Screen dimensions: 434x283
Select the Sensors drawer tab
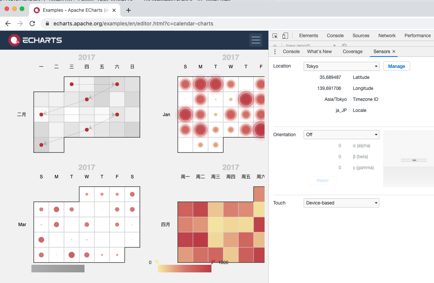pos(381,52)
